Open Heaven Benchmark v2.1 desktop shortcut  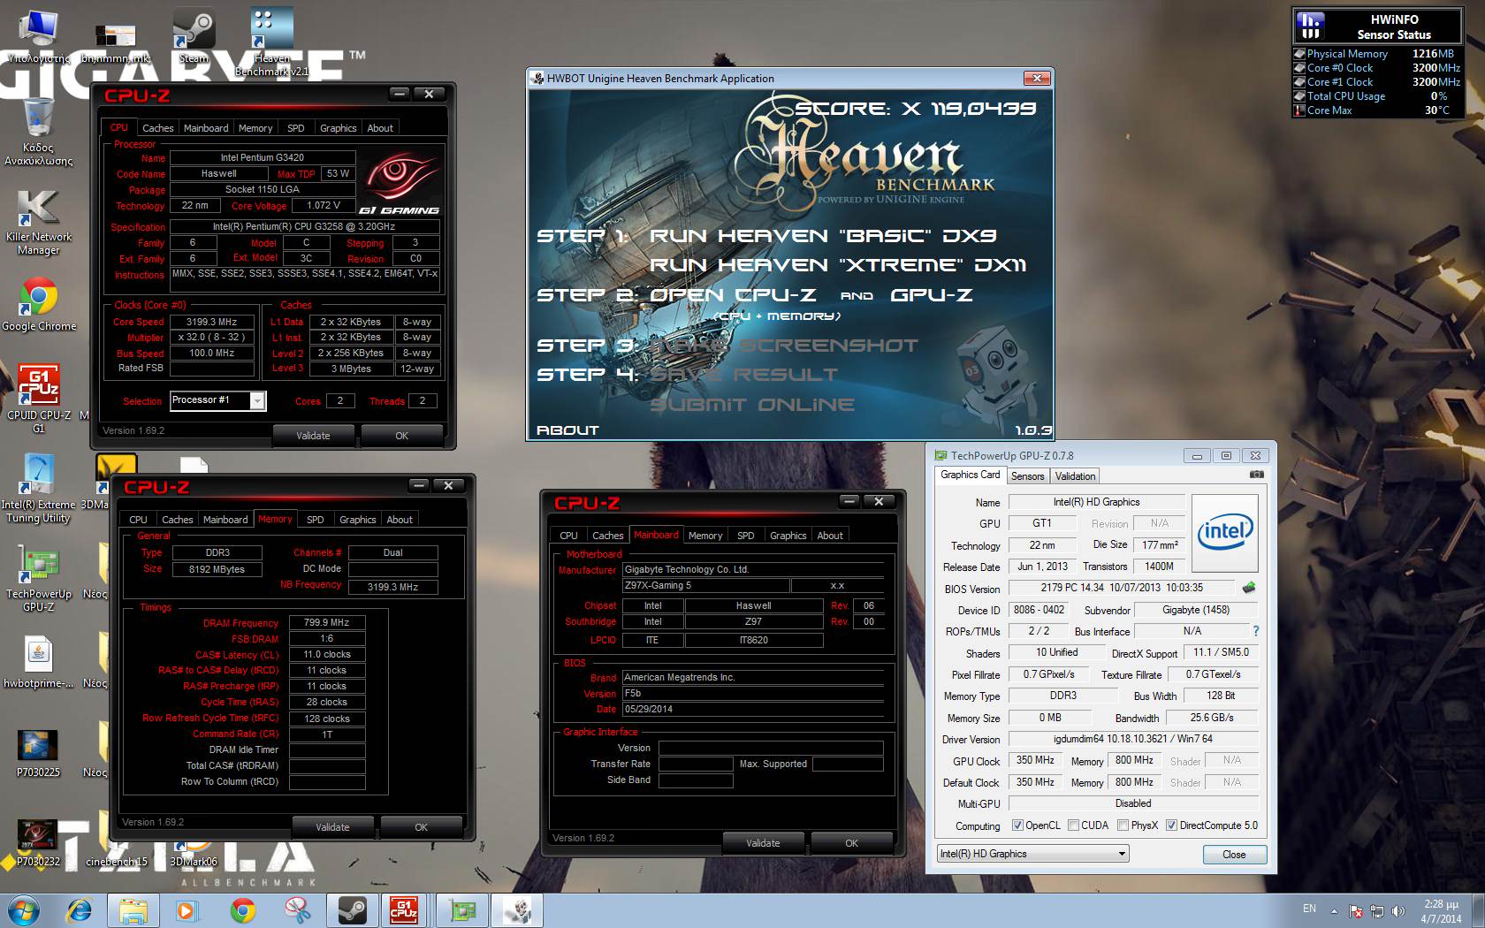[x=271, y=42]
